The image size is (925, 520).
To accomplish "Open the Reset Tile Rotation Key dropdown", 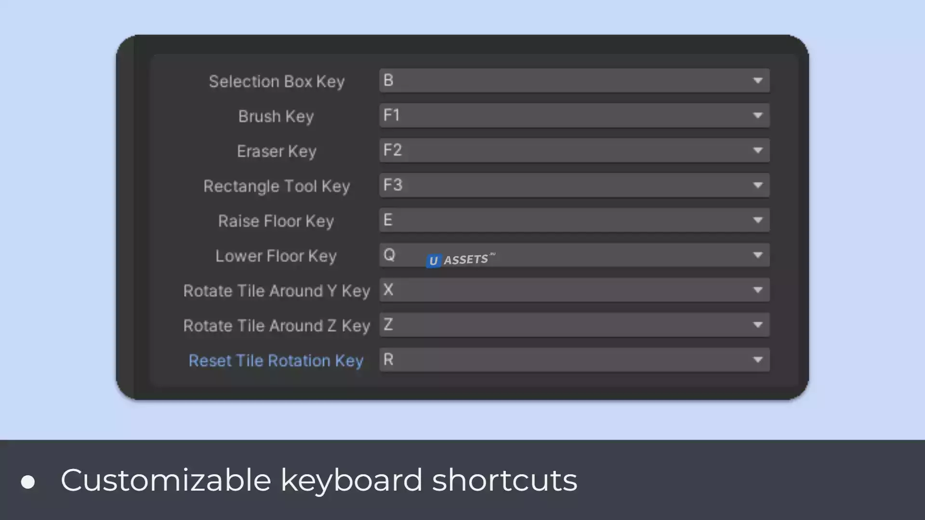I will click(x=574, y=360).
